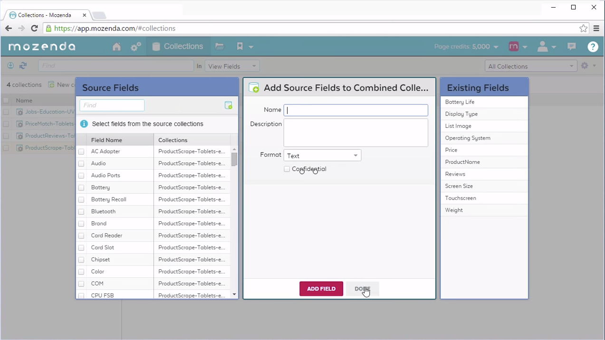605x340 pixels.
Task: Check the Battery field checkbox
Action: pyautogui.click(x=81, y=188)
